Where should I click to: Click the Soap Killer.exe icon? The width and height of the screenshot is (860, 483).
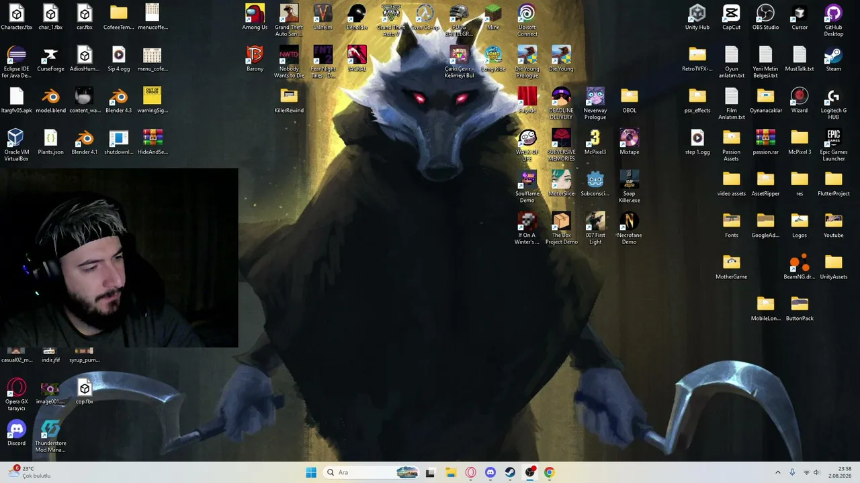tap(629, 186)
